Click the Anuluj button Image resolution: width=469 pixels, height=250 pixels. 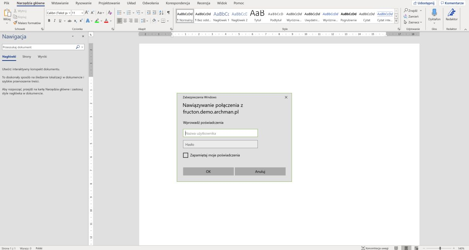tap(260, 172)
